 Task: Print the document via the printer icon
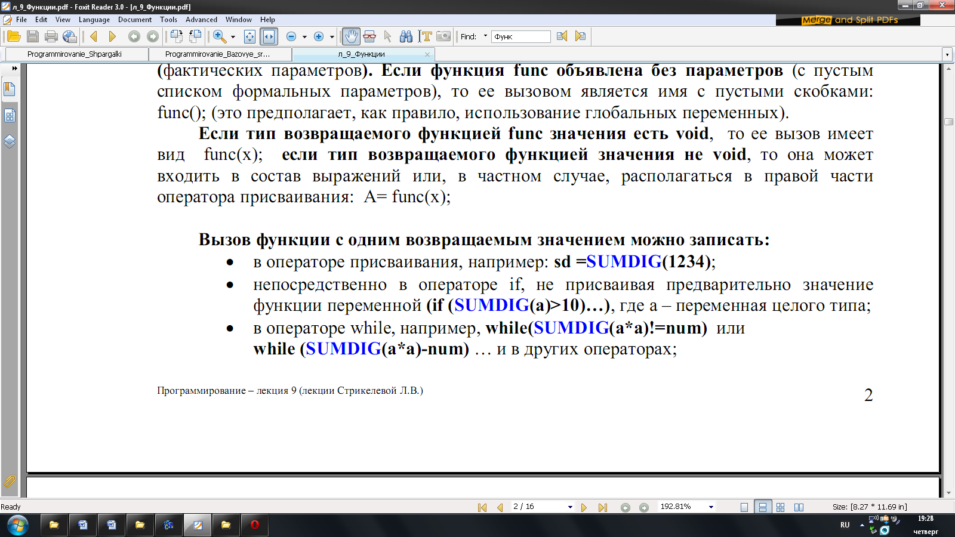pyautogui.click(x=51, y=36)
